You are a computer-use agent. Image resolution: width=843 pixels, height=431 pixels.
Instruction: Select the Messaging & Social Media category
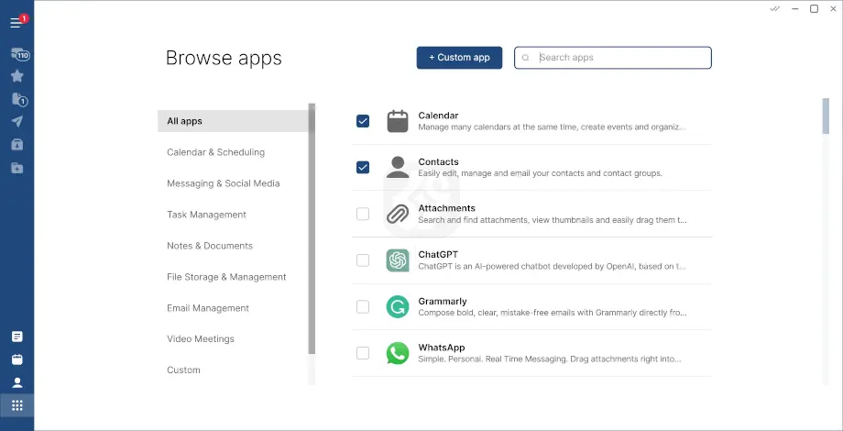(223, 183)
